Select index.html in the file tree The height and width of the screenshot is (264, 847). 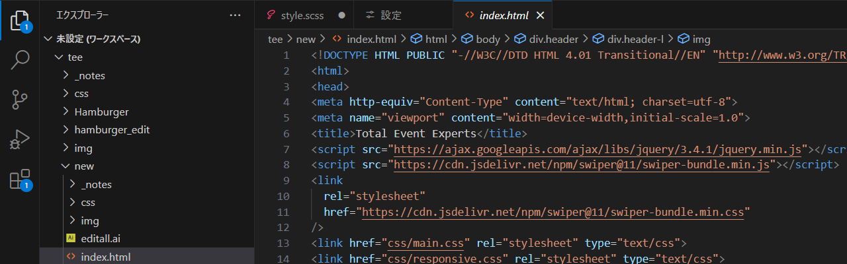[105, 256]
